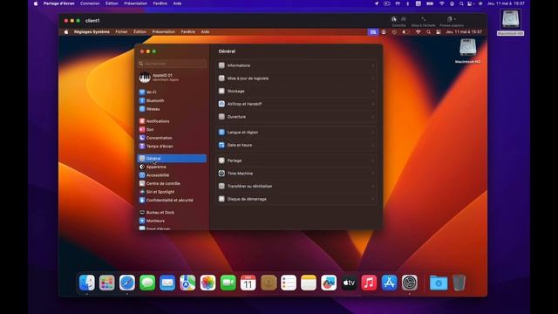The height and width of the screenshot is (314, 558).
Task: Open the App Store in the Dock
Action: click(390, 283)
